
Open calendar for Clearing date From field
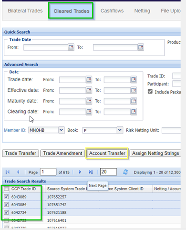click(89, 112)
